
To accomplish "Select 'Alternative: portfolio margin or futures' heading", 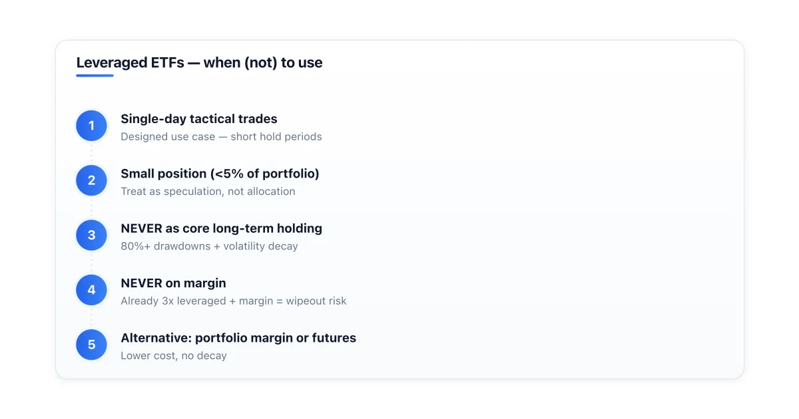I will (238, 338).
